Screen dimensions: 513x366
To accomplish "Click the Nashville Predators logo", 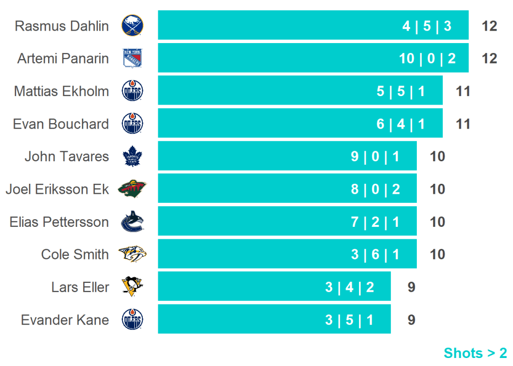I will [132, 254].
